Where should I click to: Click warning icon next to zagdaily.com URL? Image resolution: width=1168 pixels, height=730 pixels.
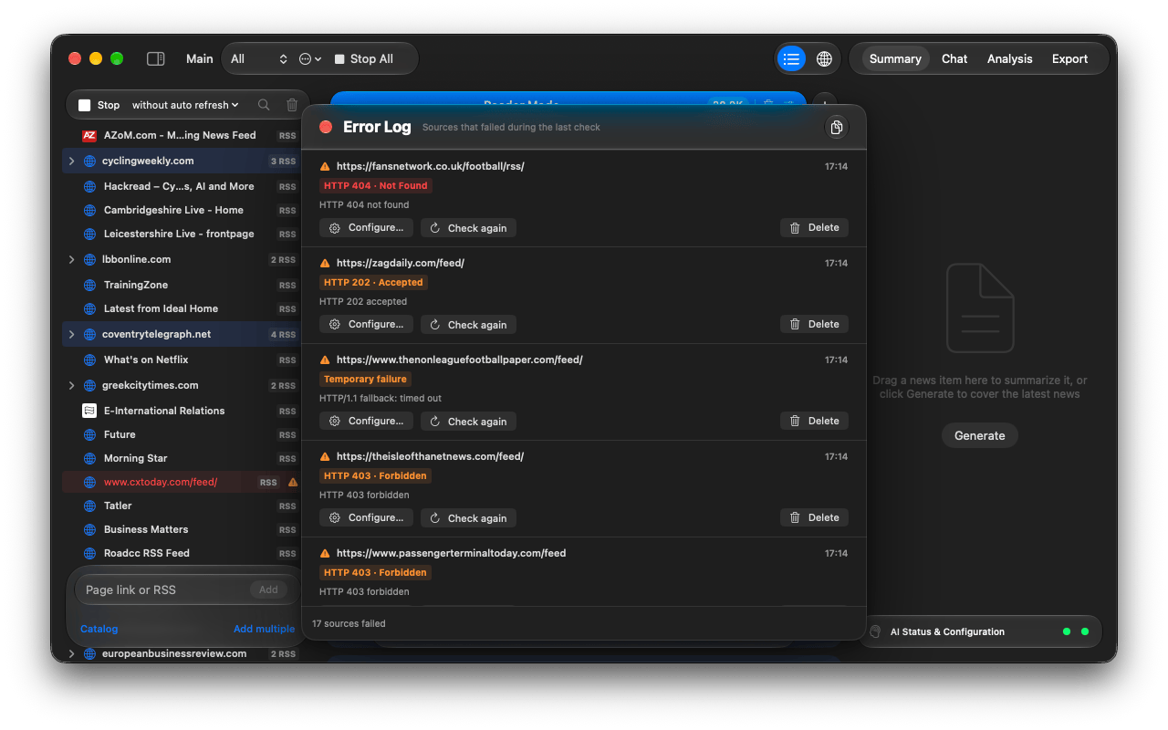(325, 263)
